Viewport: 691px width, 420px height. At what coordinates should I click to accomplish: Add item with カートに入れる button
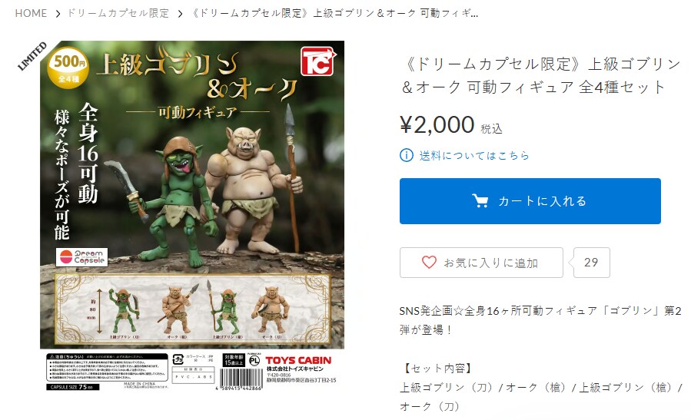coord(530,201)
